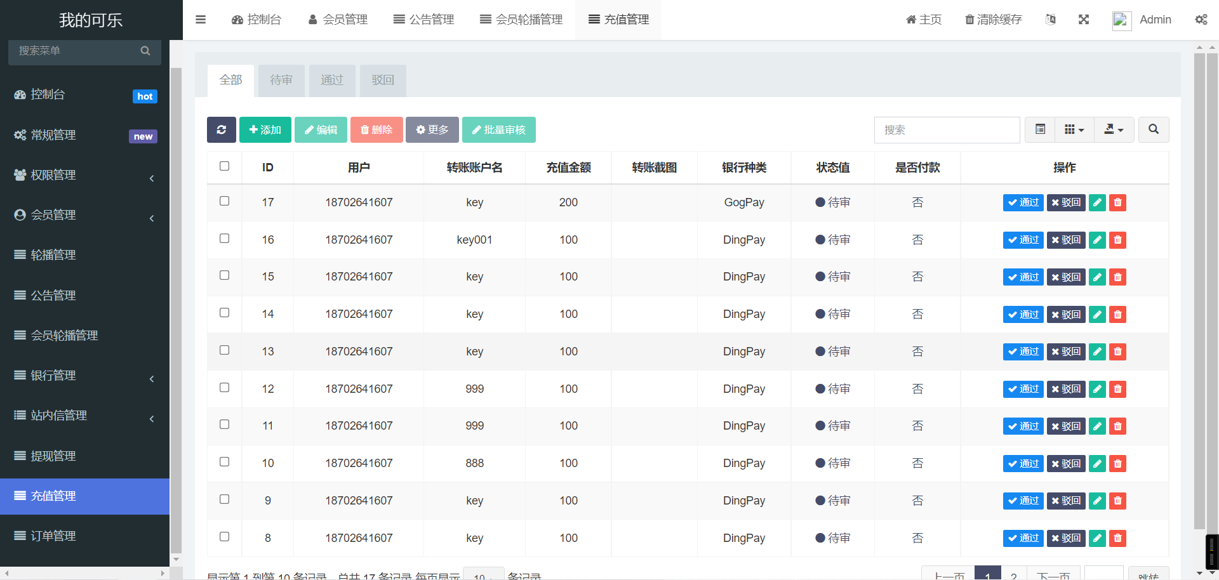This screenshot has height=580, width=1219.
Task: Switch to the 待审 tab
Action: [x=281, y=80]
